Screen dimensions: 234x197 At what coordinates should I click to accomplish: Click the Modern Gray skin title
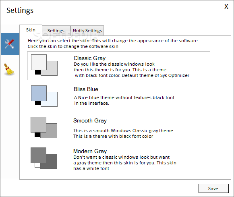click(90, 151)
